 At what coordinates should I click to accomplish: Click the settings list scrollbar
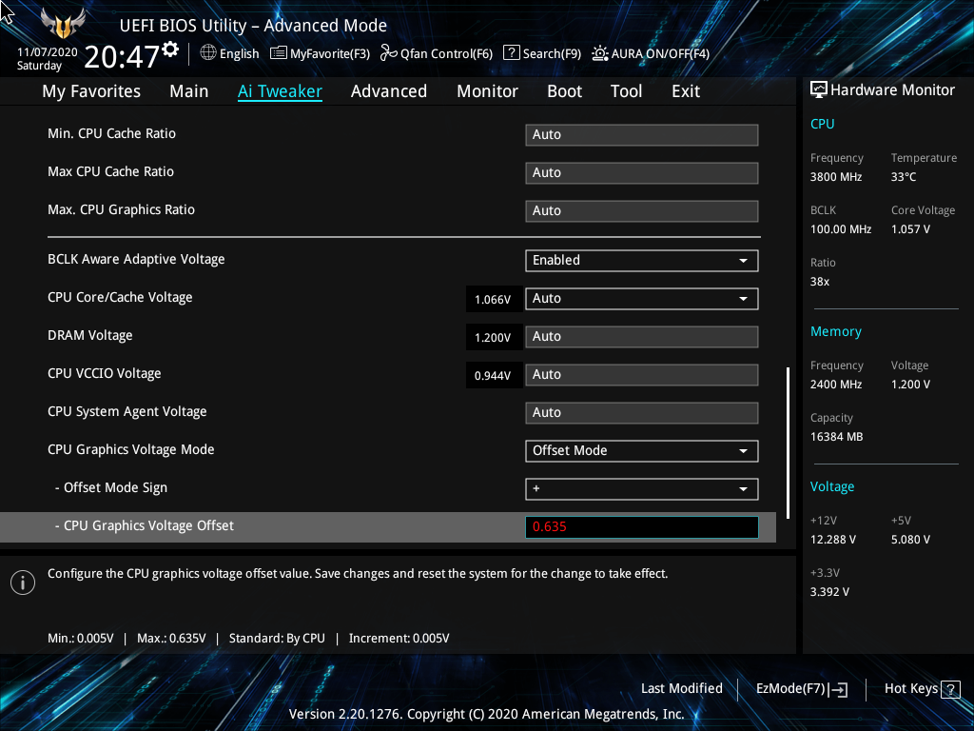click(789, 443)
